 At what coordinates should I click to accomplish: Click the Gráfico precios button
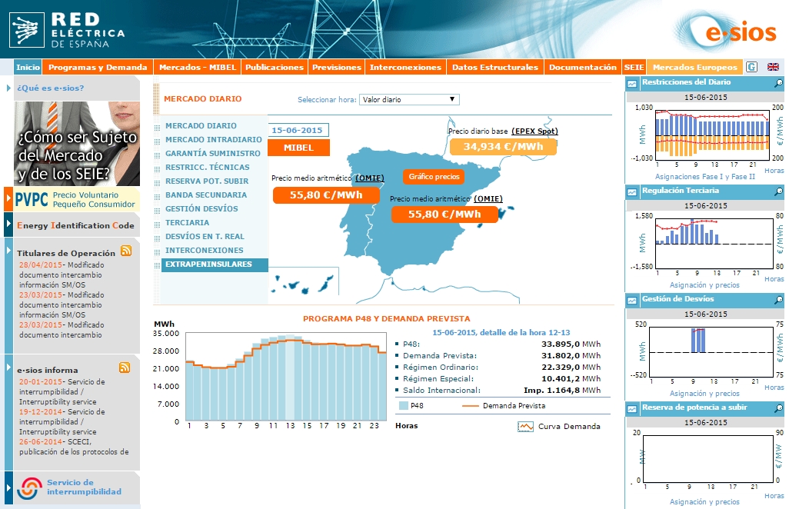point(434,177)
